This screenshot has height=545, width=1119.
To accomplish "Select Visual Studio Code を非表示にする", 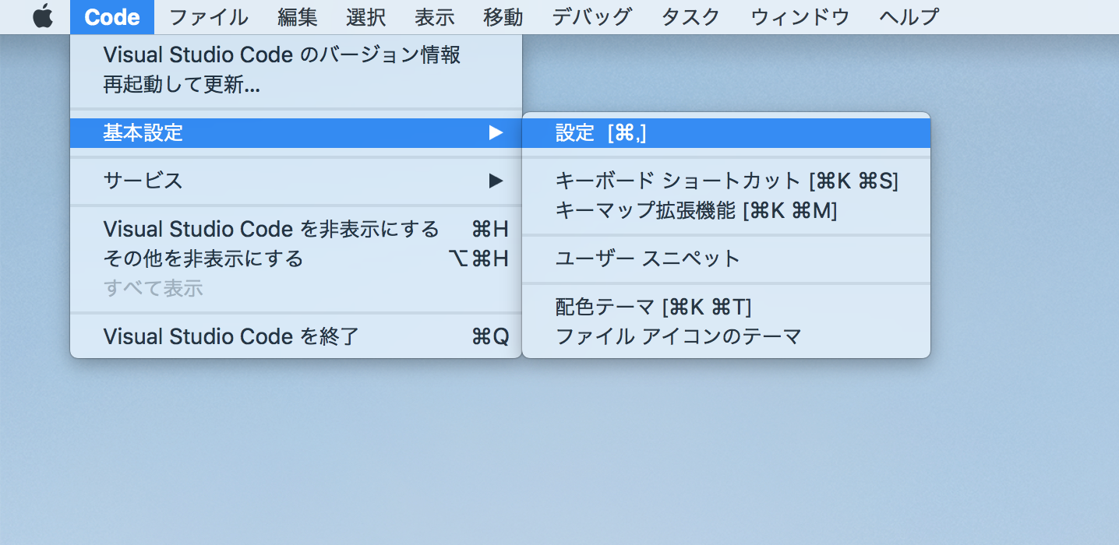I will pos(269,229).
